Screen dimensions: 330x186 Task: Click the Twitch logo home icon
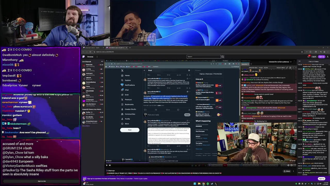click(x=84, y=57)
